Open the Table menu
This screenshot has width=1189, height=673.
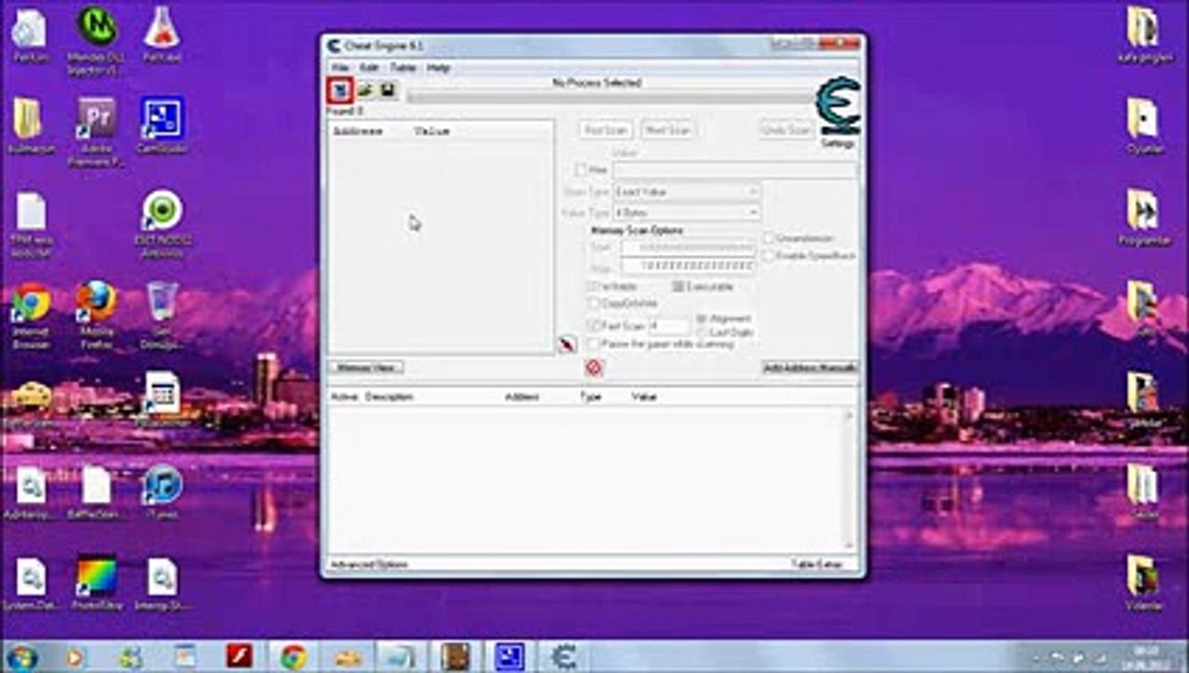tap(403, 68)
